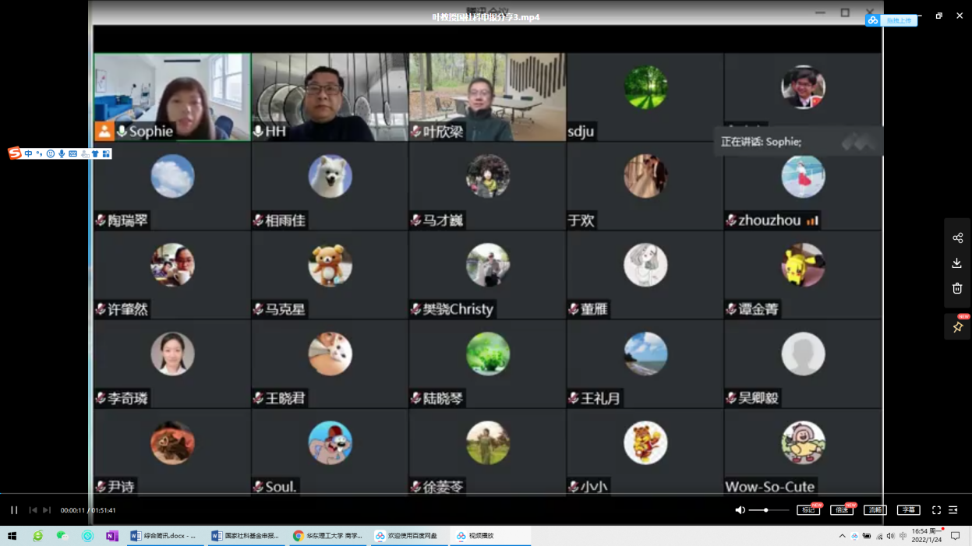972x546 pixels.
Task: Pause the video playback
Action: click(14, 510)
